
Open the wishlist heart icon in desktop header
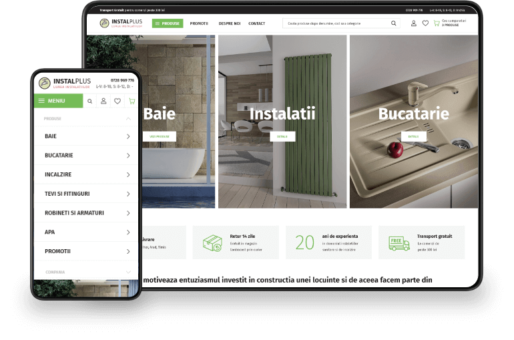(x=425, y=23)
